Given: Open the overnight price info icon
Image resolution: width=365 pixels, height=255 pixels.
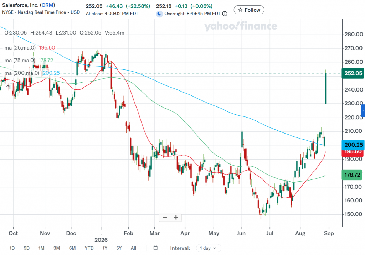Looking at the screenshot, I should click(x=225, y=14).
